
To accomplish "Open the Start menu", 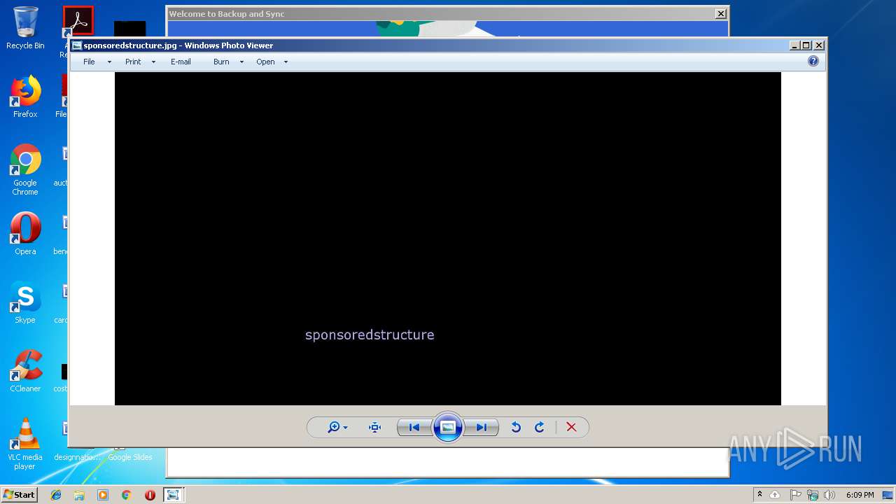I will 19,494.
